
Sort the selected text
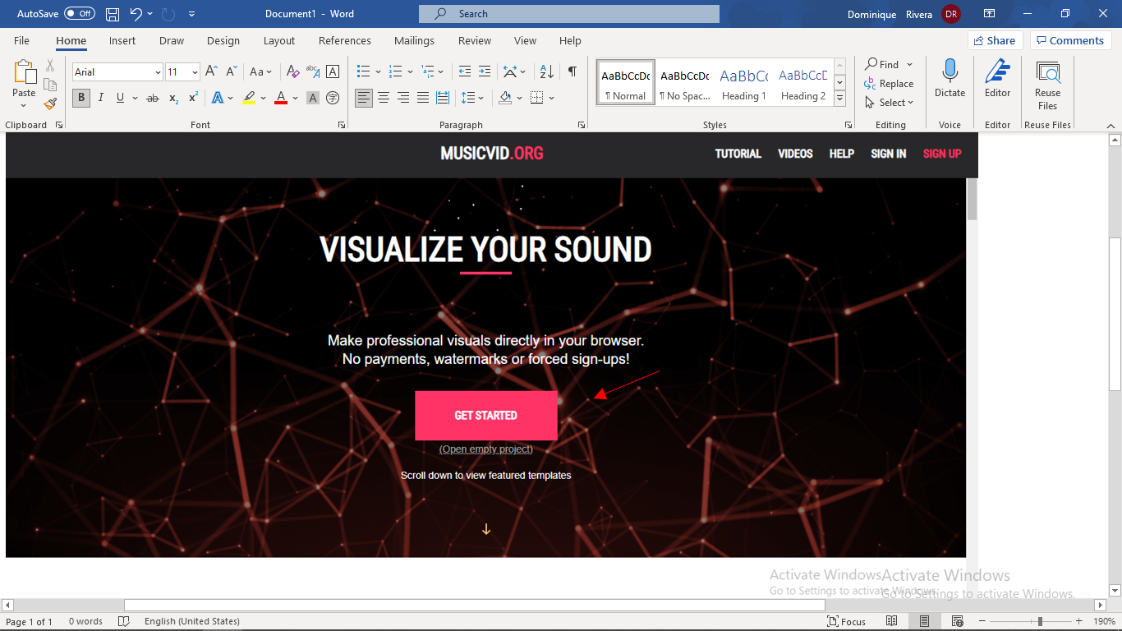548,72
